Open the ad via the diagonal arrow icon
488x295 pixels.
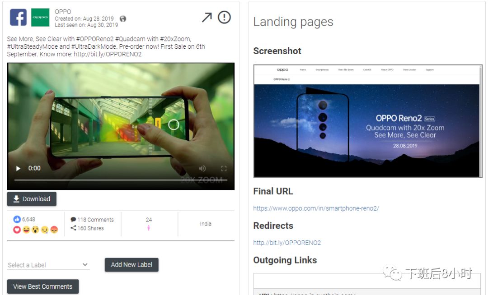pos(206,18)
